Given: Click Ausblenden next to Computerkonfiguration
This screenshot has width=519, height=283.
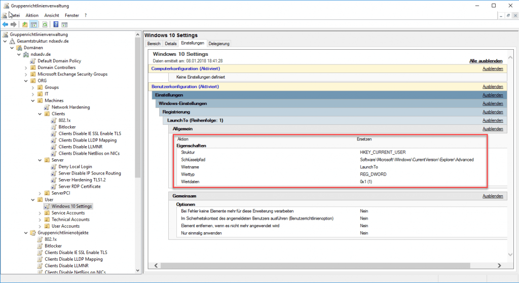Looking at the screenshot, I should click(x=493, y=68).
